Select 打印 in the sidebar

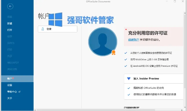[10, 49]
